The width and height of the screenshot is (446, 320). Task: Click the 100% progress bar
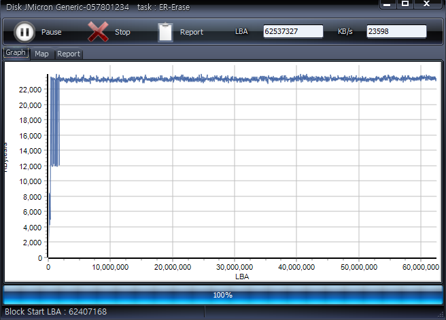pos(223,295)
